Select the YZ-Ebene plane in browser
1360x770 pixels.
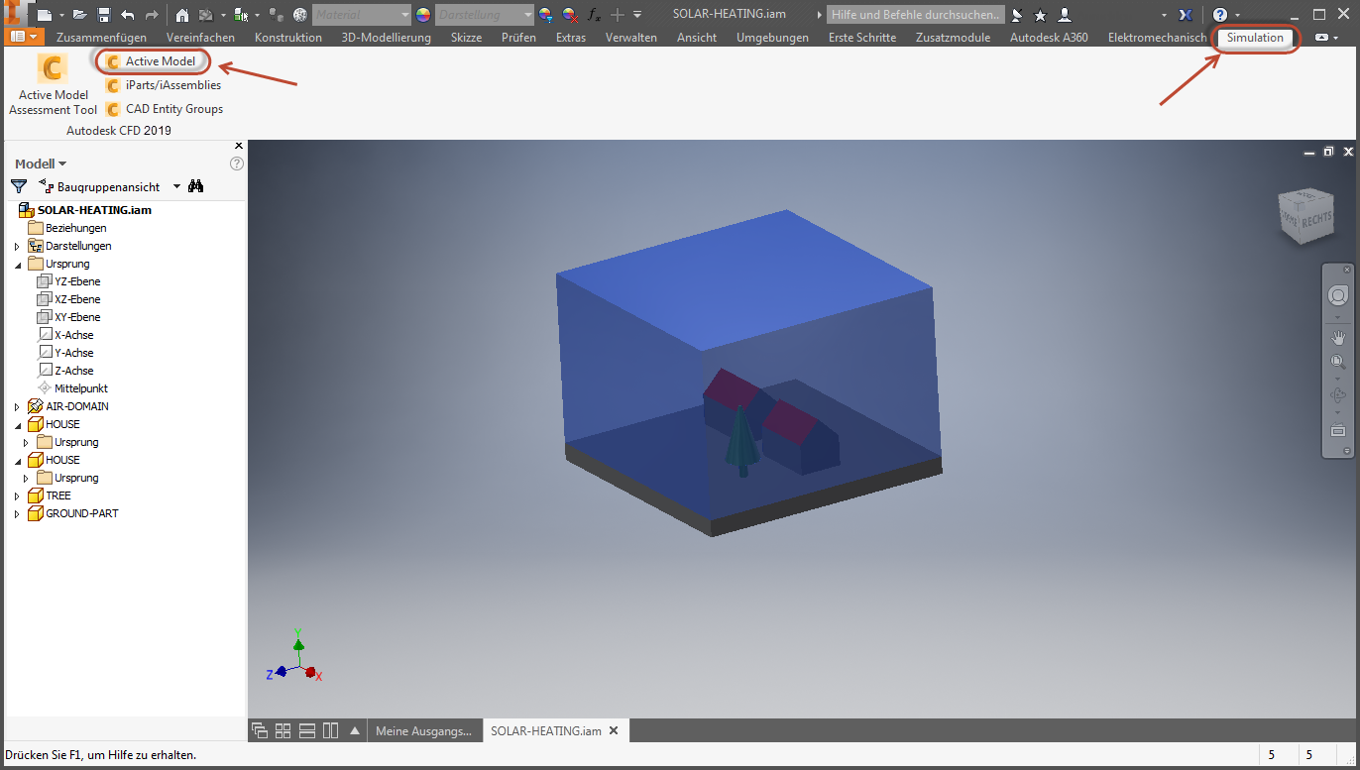pos(68,281)
